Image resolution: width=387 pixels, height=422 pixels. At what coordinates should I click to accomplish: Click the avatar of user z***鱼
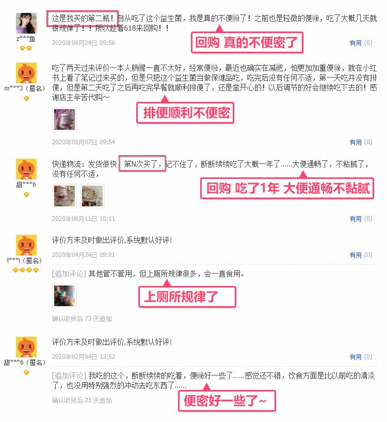pyautogui.click(x=26, y=23)
